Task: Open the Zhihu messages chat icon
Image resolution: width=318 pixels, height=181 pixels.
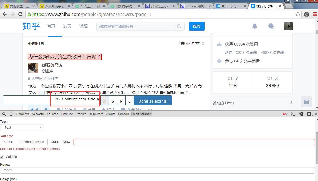Action: [271, 26]
